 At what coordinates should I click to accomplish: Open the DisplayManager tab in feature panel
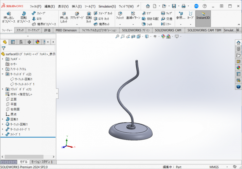point(37,42)
